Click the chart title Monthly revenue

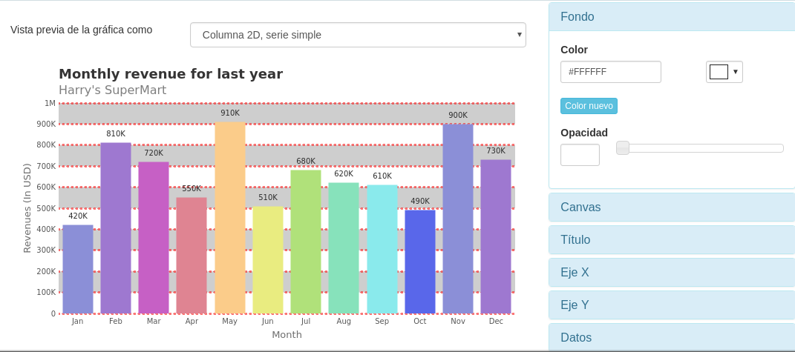point(171,74)
